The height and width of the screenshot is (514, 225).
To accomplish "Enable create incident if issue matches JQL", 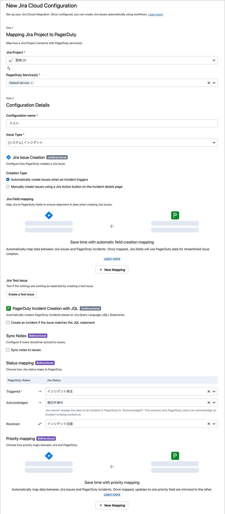I will (x=8, y=323).
